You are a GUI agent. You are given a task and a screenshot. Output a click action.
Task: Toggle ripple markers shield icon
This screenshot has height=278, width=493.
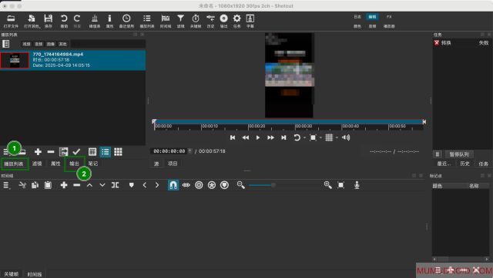point(224,185)
